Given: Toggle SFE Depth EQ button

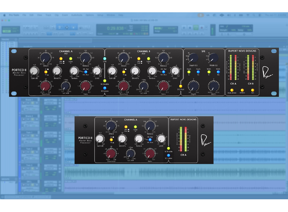Looking at the screenshot, I should coord(198,72).
